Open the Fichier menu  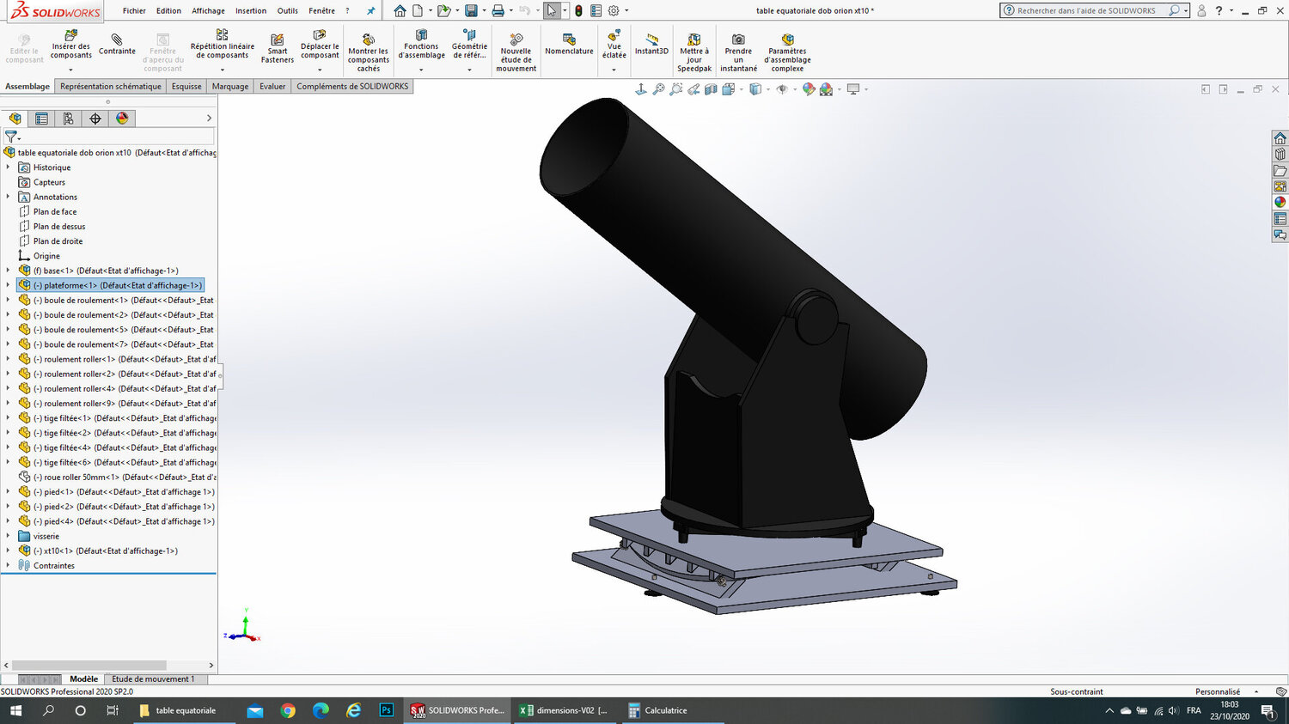134,11
